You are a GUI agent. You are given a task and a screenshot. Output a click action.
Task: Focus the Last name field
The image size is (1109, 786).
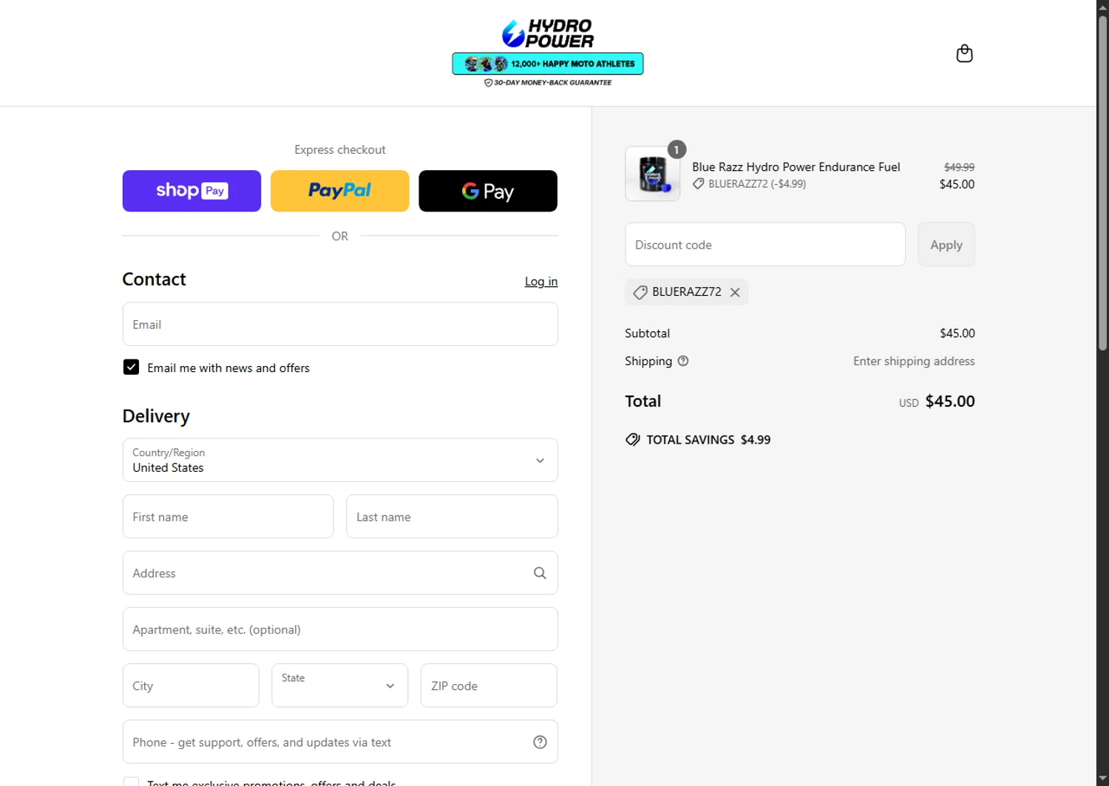pos(452,517)
